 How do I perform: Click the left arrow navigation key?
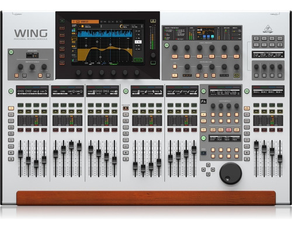point(203,170)
